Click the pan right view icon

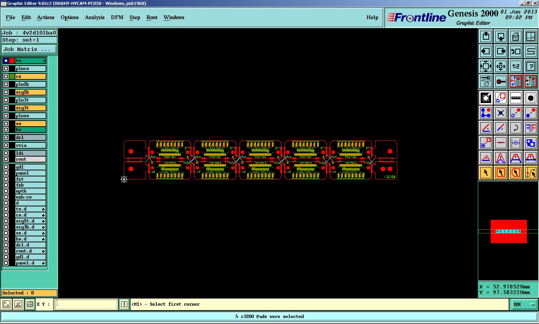[501, 51]
